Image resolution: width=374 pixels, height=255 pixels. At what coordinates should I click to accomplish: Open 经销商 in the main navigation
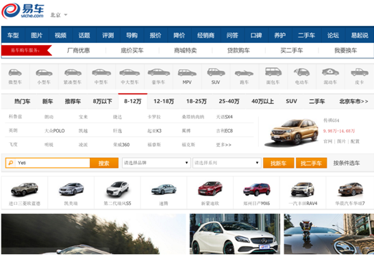click(206, 36)
